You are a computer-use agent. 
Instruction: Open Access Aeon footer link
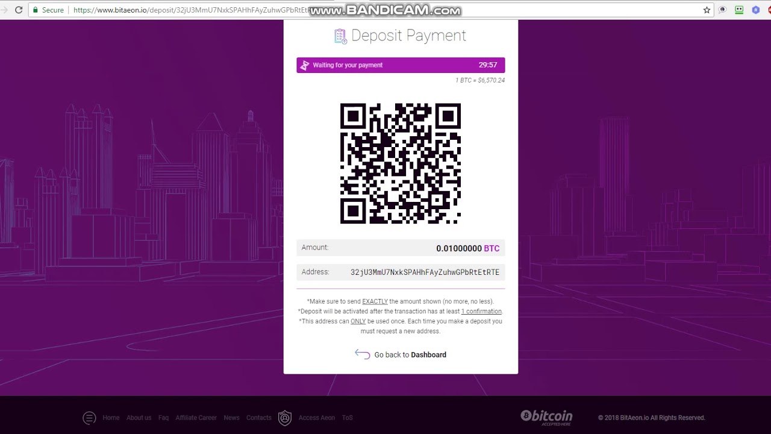[317, 418]
